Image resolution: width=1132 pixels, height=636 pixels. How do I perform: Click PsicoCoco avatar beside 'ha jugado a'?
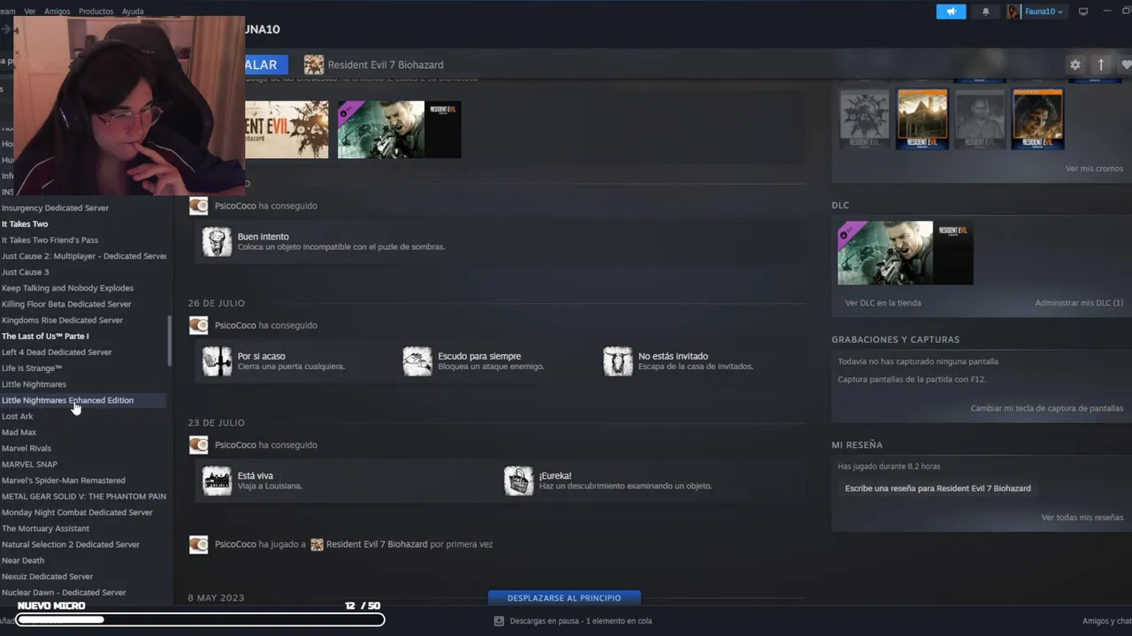(199, 544)
